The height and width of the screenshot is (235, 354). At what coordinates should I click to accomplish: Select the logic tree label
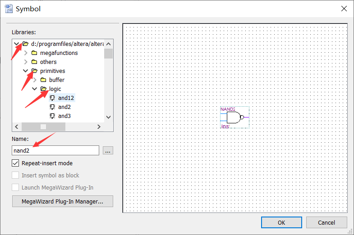click(x=55, y=89)
